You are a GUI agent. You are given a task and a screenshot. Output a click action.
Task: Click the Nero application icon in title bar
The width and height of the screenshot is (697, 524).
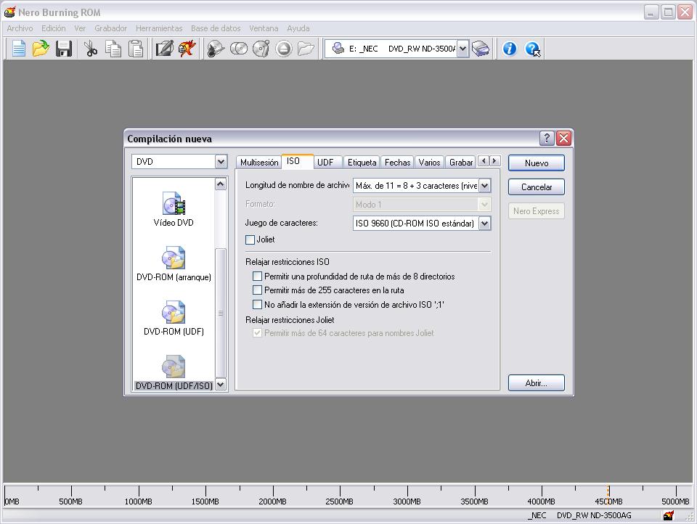point(9,12)
